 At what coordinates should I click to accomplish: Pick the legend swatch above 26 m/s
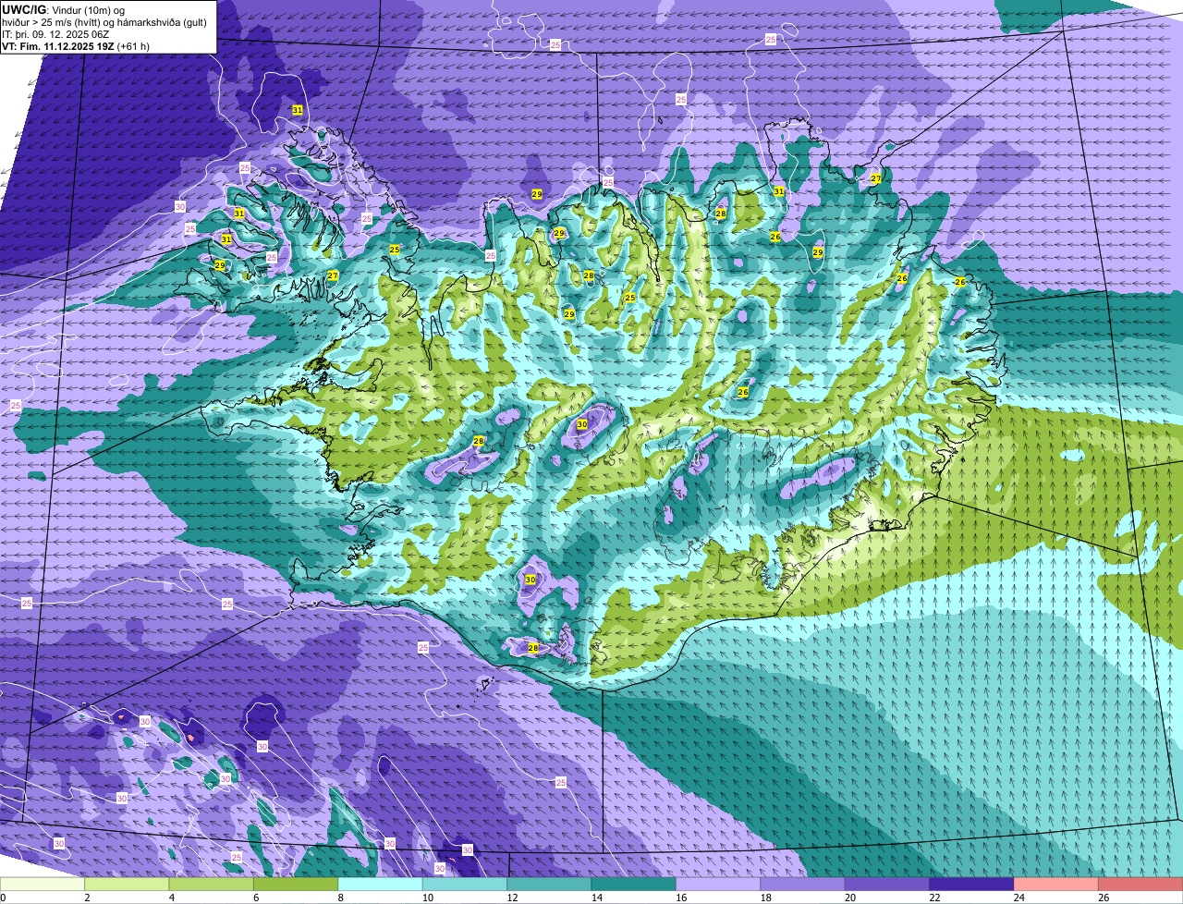point(1140,885)
